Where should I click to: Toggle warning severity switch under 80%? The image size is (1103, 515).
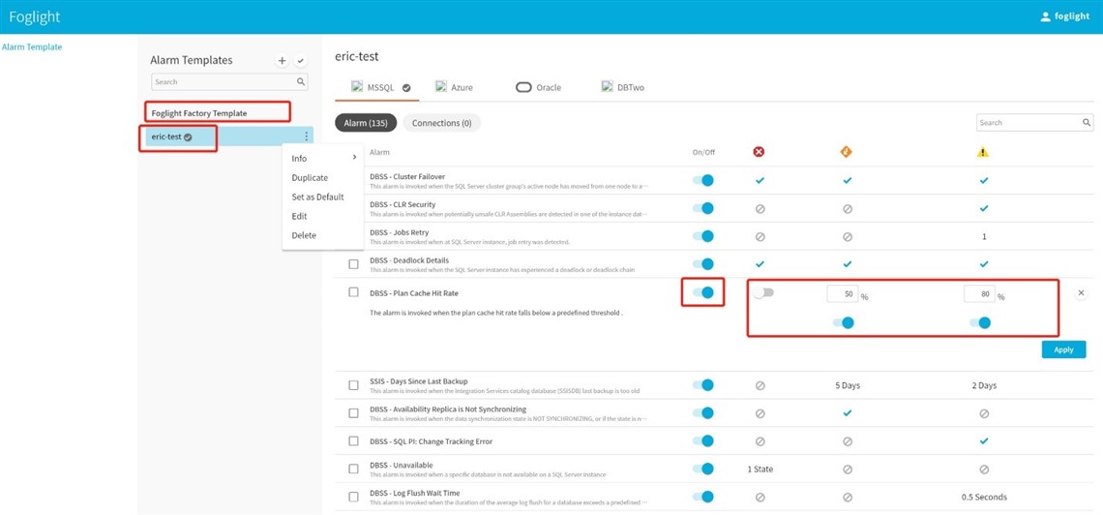click(980, 323)
